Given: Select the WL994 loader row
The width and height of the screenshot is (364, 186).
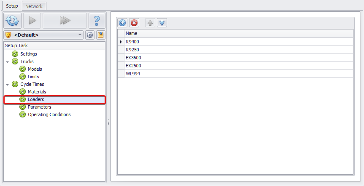Looking at the screenshot, I should [x=239, y=74].
